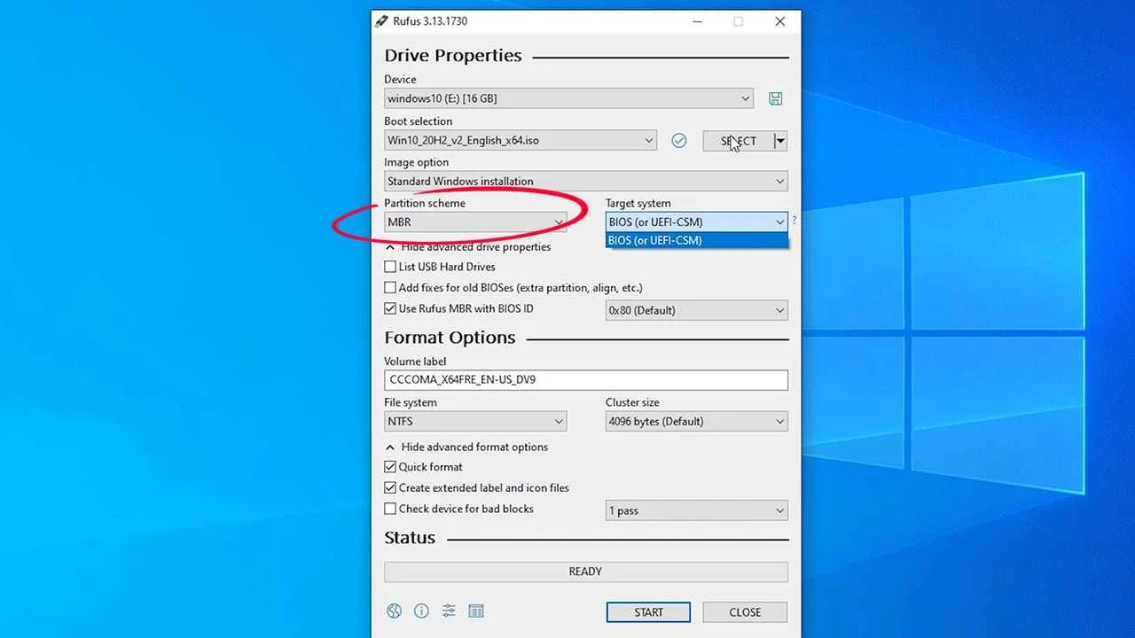The height and width of the screenshot is (638, 1135).
Task: Open the language globe icon
Action: click(395, 611)
